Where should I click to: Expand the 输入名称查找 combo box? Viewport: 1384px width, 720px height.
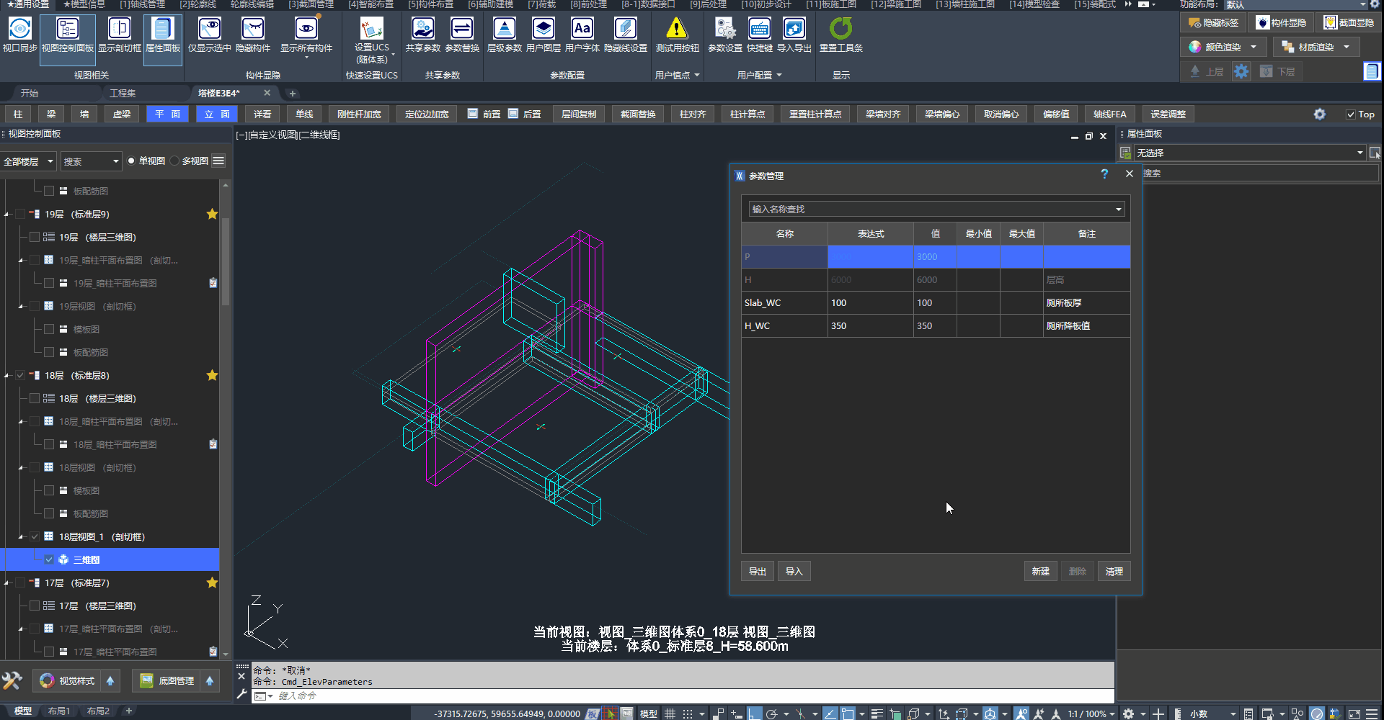point(1118,210)
